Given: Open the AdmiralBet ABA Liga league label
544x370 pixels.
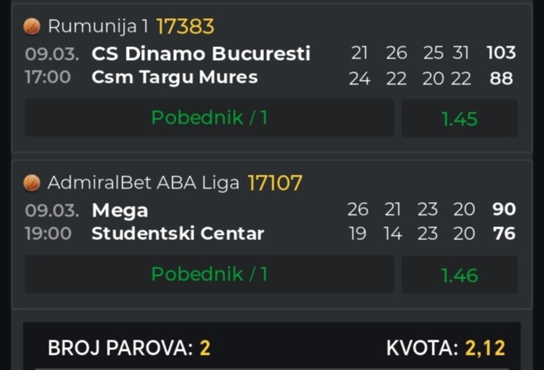Looking at the screenshot, I should (x=143, y=183).
